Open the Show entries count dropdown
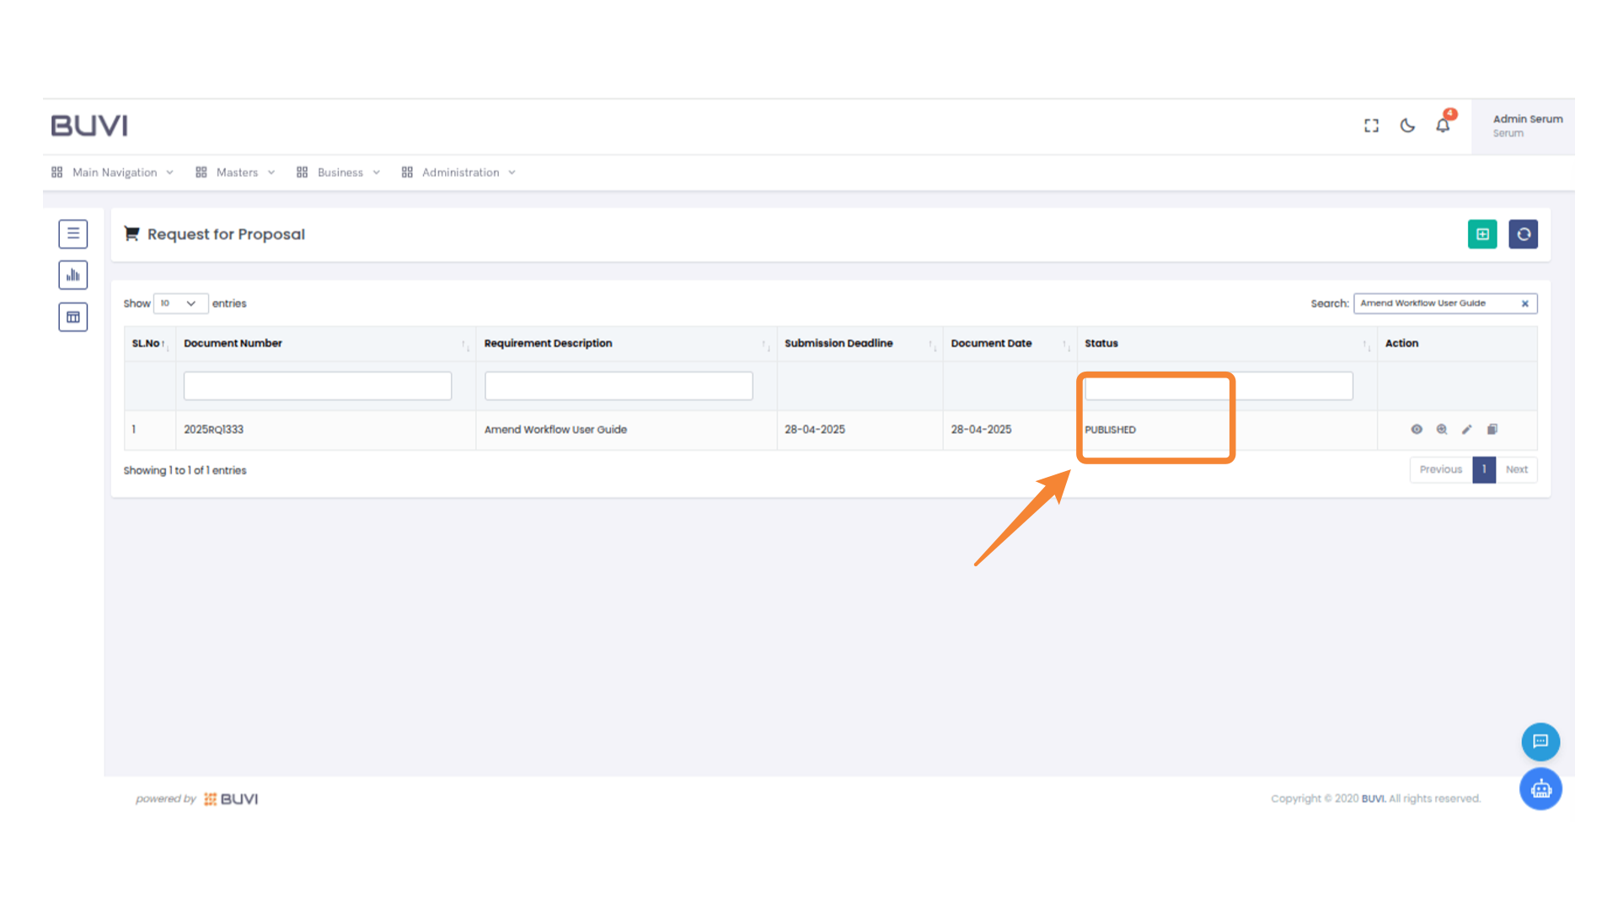1618x910 pixels. (x=179, y=303)
